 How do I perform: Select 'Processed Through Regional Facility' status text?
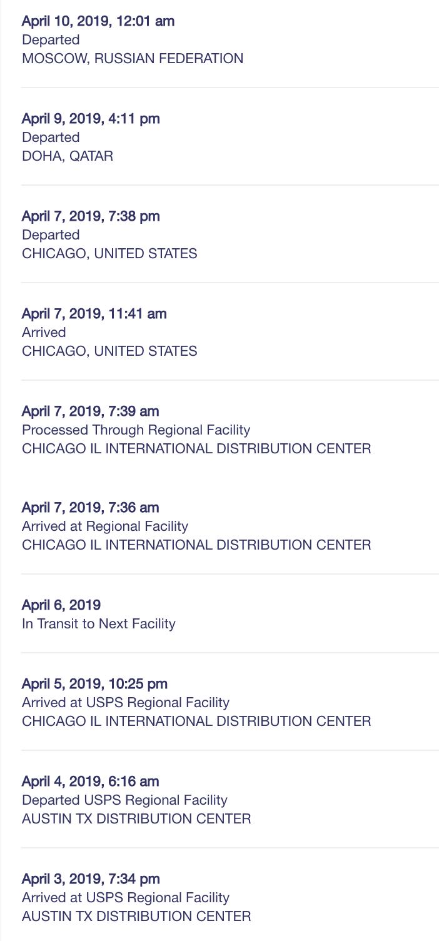click(136, 430)
